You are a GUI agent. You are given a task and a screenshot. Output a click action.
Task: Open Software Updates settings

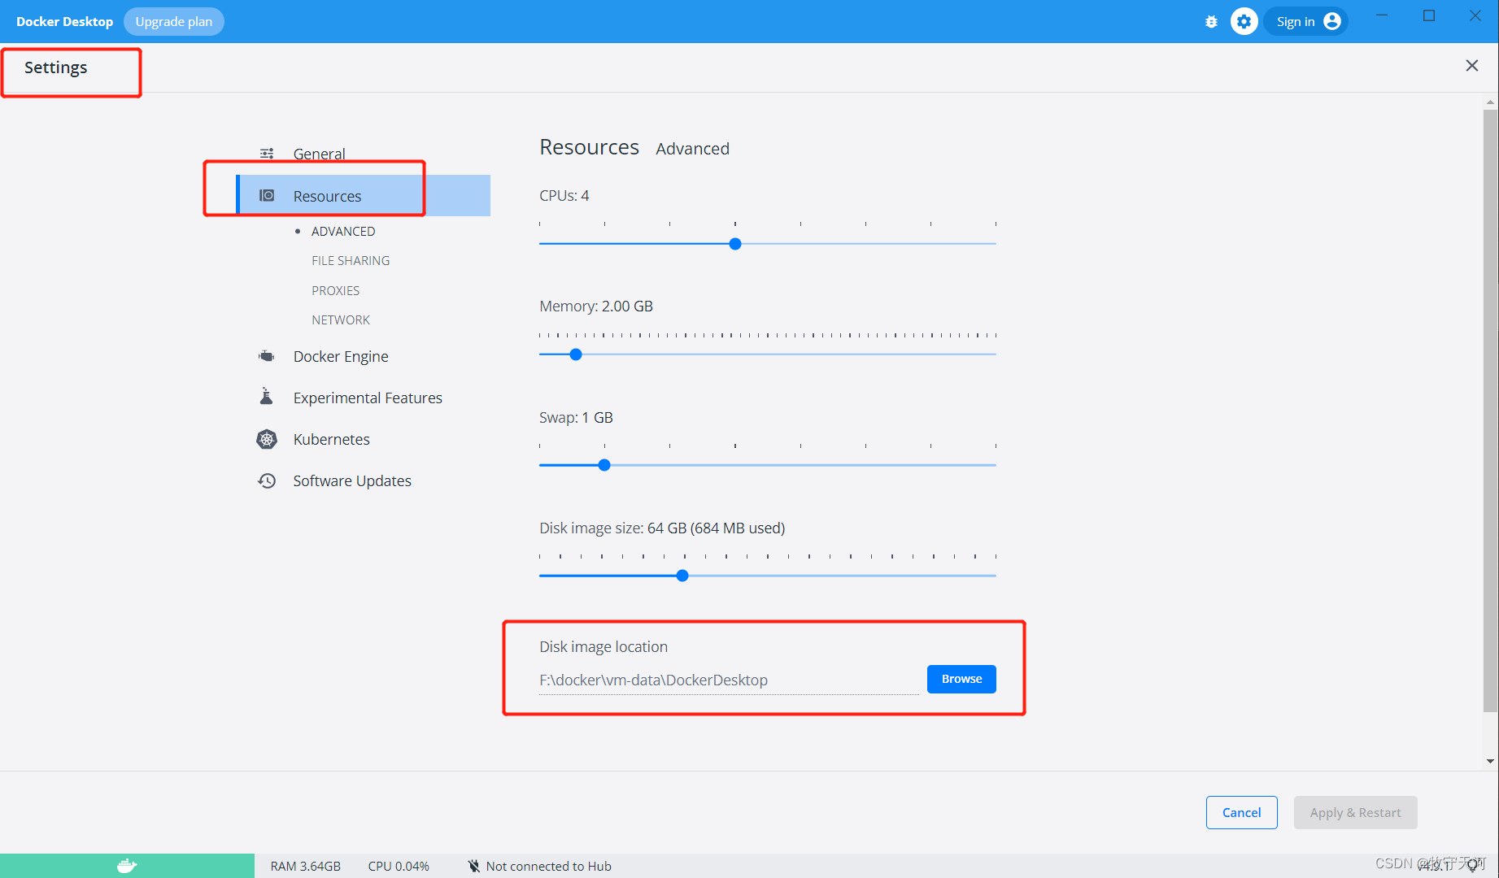pyautogui.click(x=352, y=480)
